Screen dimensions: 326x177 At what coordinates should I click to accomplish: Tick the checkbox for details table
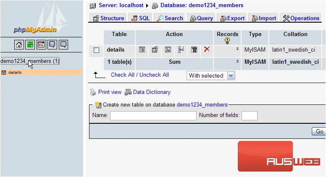point(96,50)
